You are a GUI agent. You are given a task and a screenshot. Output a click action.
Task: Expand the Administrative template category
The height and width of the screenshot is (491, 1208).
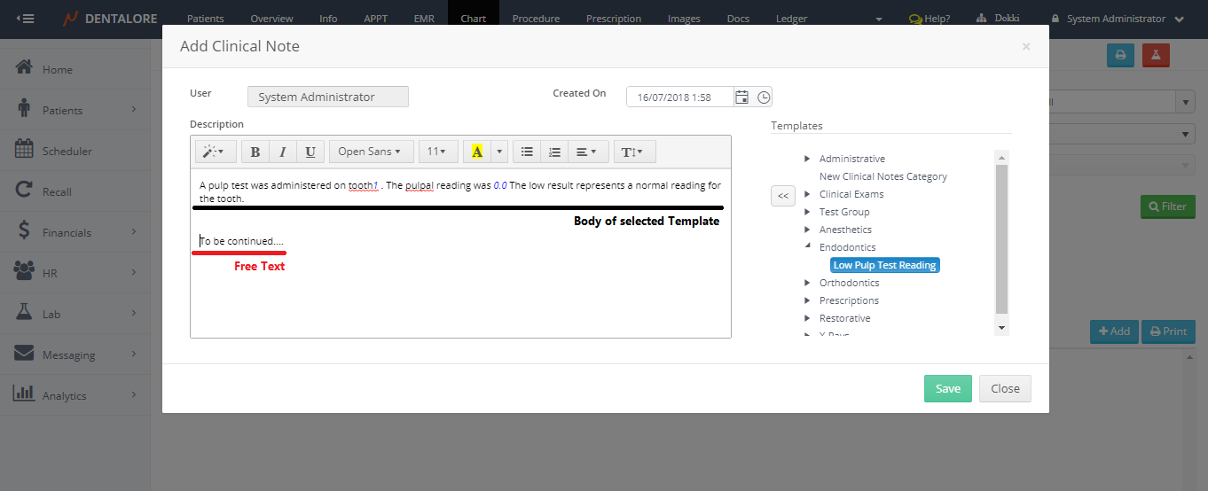tap(807, 159)
